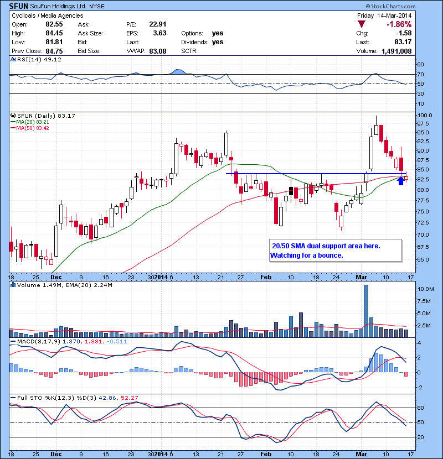
Task: Click the 2014 year label on price axis
Action: tap(161, 277)
